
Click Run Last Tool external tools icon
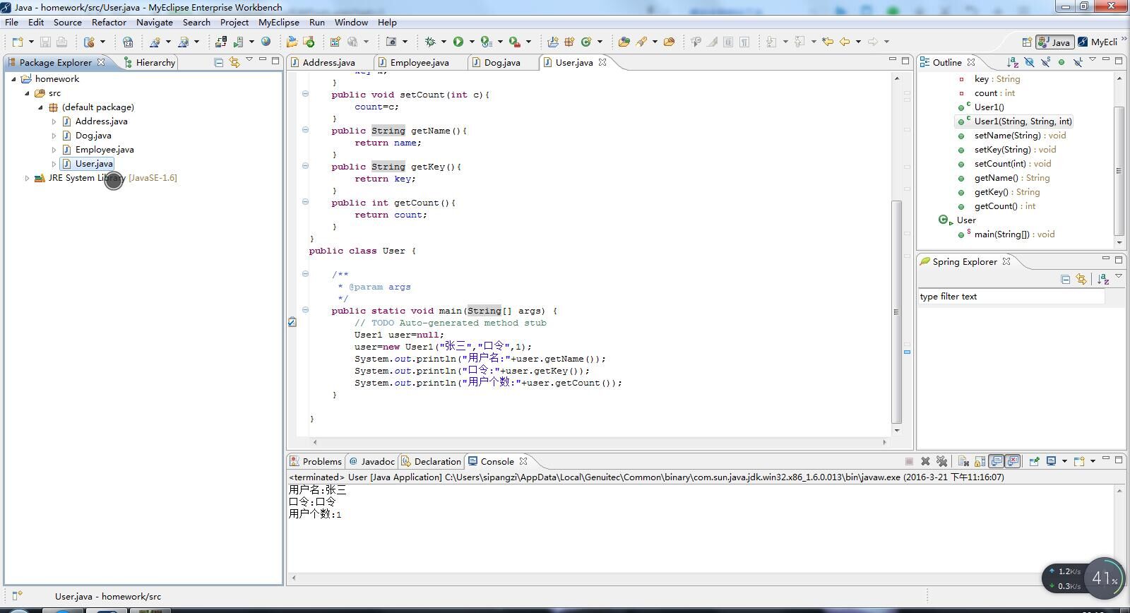(515, 42)
